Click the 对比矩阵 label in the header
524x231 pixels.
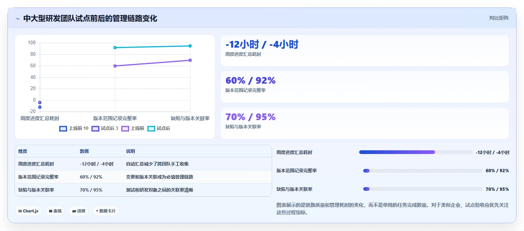499,18
